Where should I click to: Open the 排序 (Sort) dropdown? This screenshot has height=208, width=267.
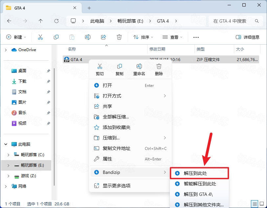143,37
